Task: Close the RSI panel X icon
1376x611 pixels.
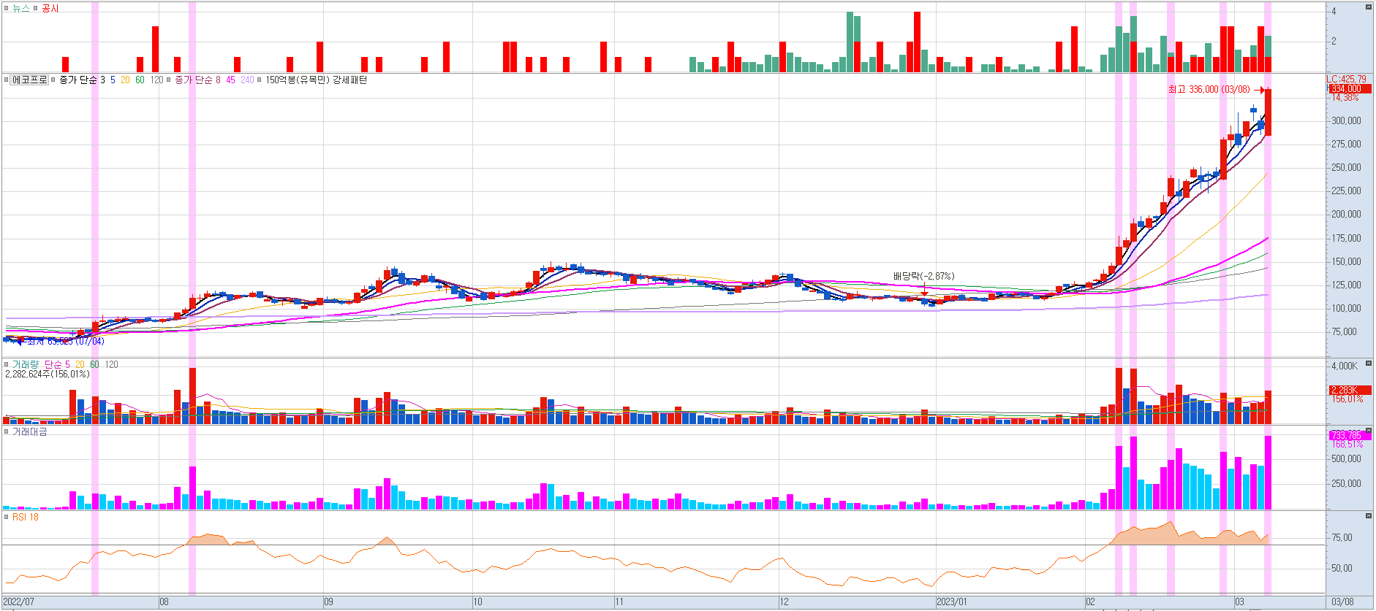Action: point(1369,516)
